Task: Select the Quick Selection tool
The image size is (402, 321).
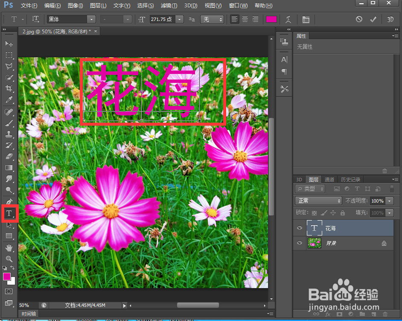Action: [x=9, y=77]
